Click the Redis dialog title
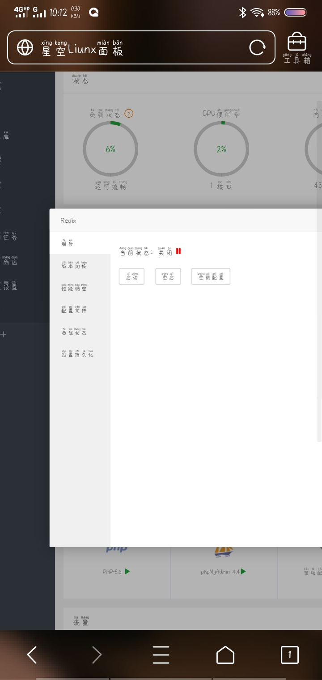The width and height of the screenshot is (322, 680). click(x=68, y=221)
